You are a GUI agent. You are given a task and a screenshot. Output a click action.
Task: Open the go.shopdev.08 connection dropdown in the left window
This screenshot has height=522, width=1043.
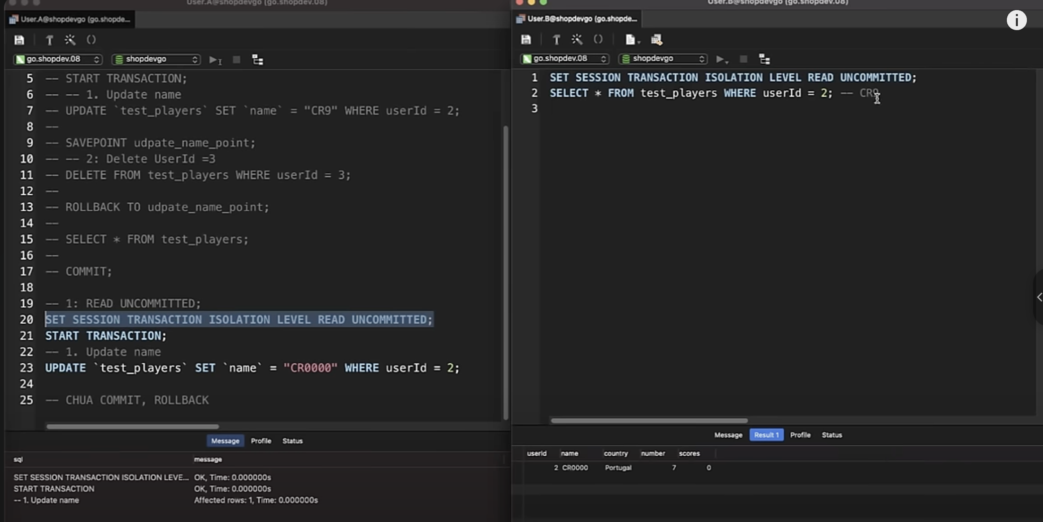(58, 59)
